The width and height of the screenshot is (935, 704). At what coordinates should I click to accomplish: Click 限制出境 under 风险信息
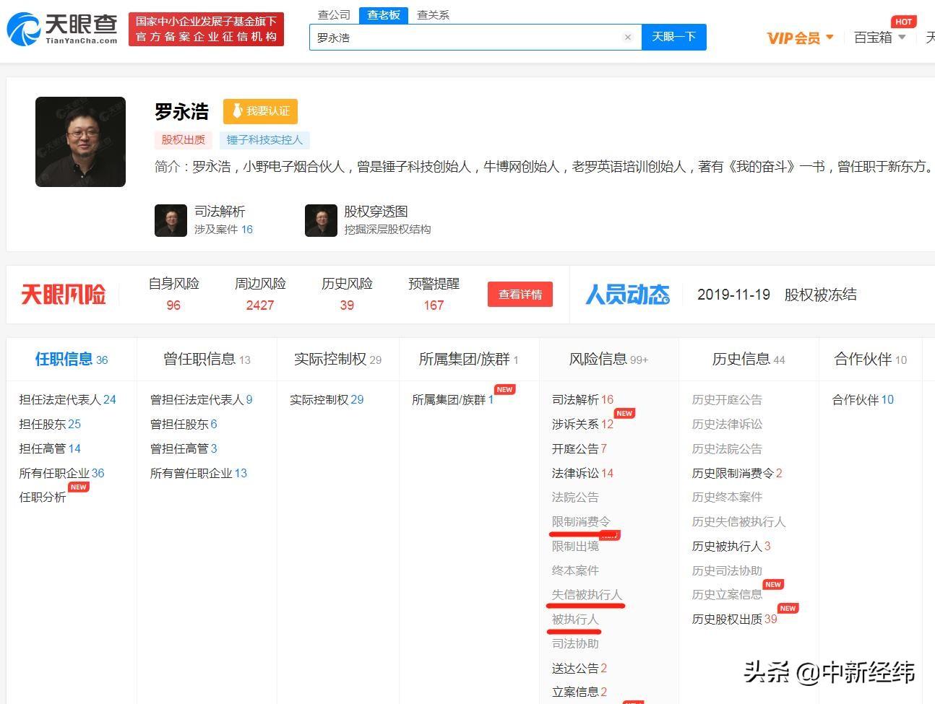pyautogui.click(x=575, y=547)
